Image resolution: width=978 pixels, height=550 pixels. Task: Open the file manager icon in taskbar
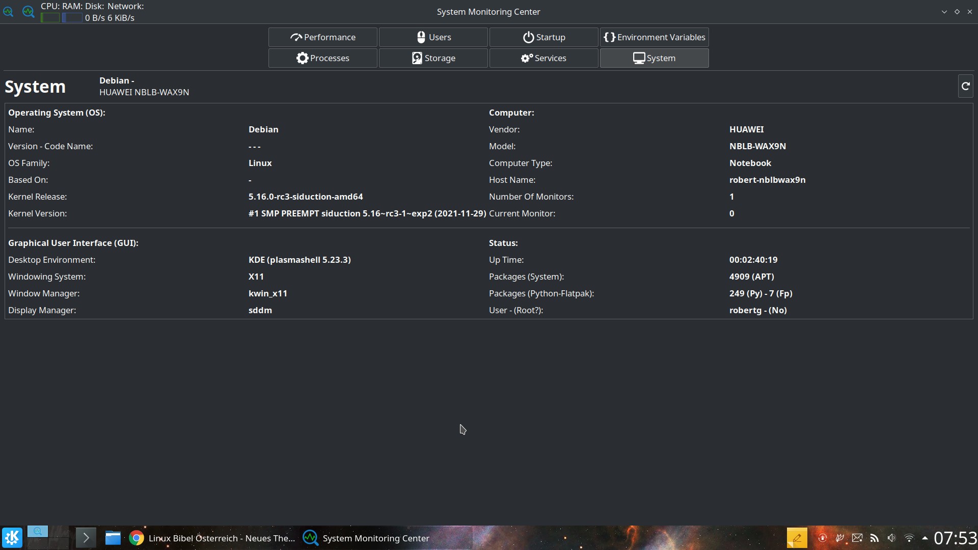coord(113,538)
